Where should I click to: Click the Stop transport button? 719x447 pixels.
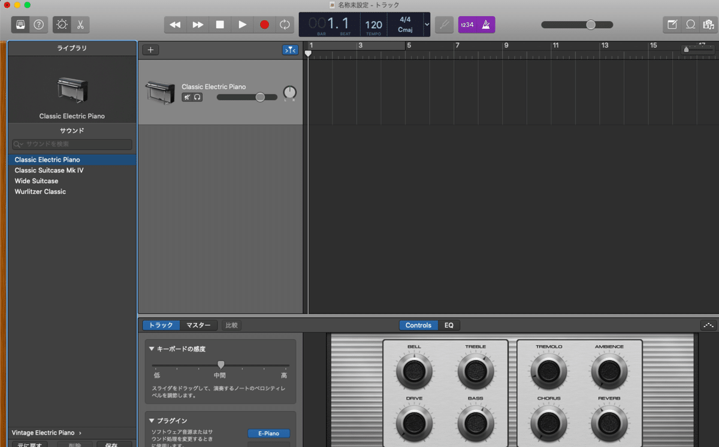pos(219,25)
